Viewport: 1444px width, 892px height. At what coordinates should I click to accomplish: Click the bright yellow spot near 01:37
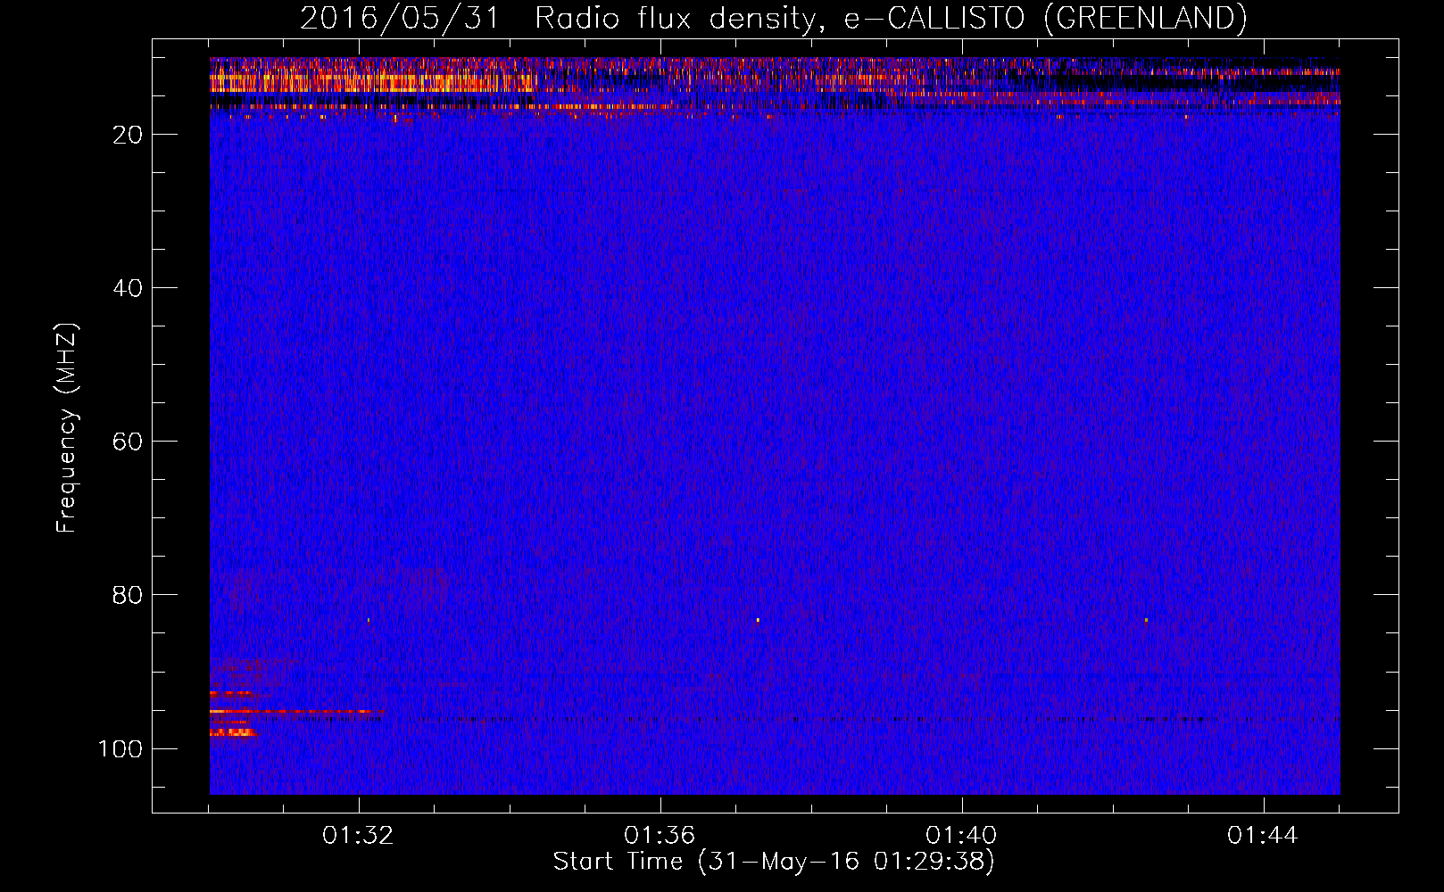(758, 619)
